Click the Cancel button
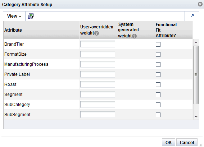Screen dimensions: 204x147 click(187, 142)
